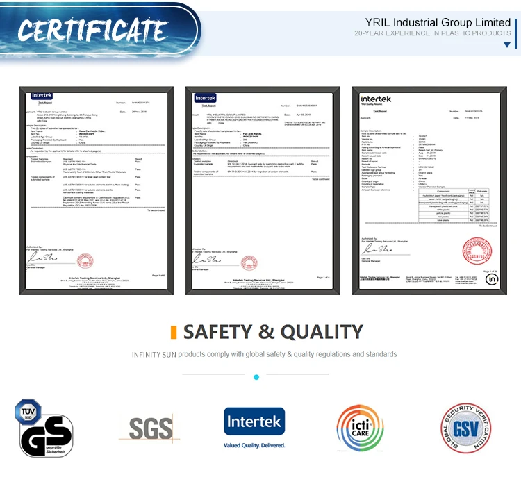Click the ICTI CARE logo
The image size is (521, 484).
tap(360, 428)
